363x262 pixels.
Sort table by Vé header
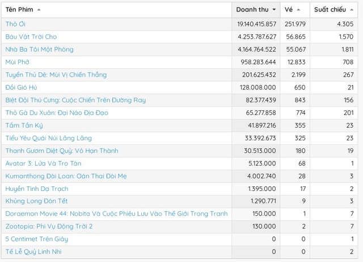click(289, 10)
